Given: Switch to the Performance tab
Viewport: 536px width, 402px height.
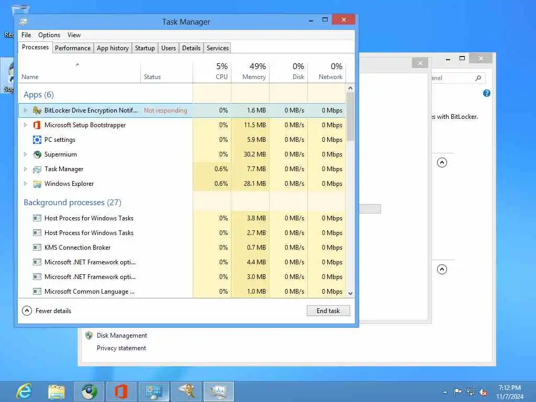Looking at the screenshot, I should (x=73, y=48).
